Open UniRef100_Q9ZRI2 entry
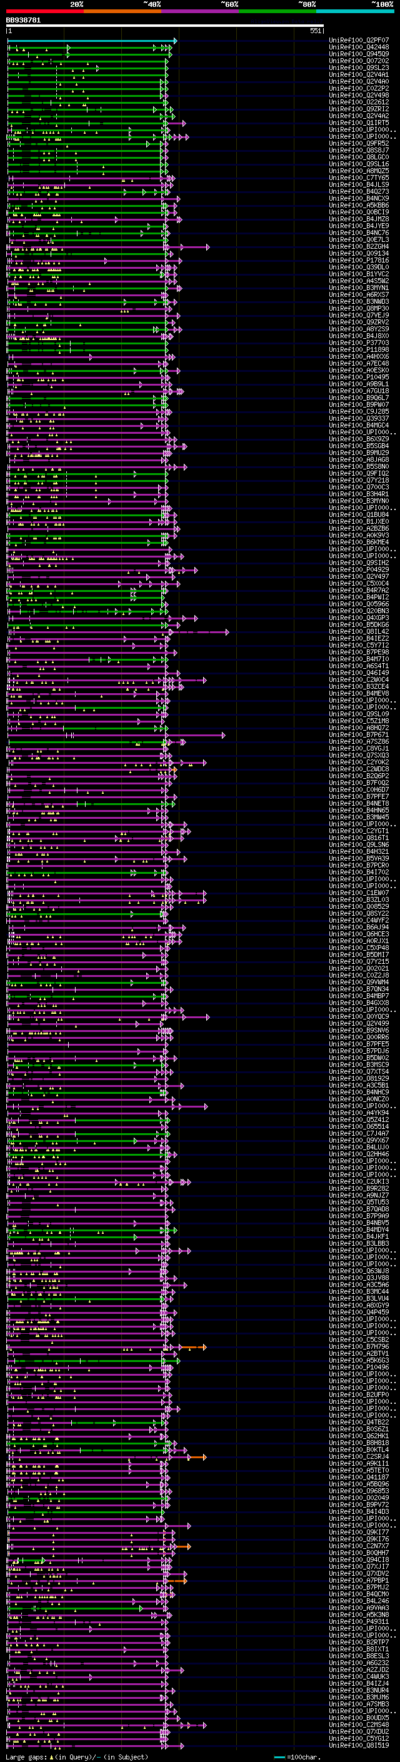400x1762 pixels. (359, 109)
